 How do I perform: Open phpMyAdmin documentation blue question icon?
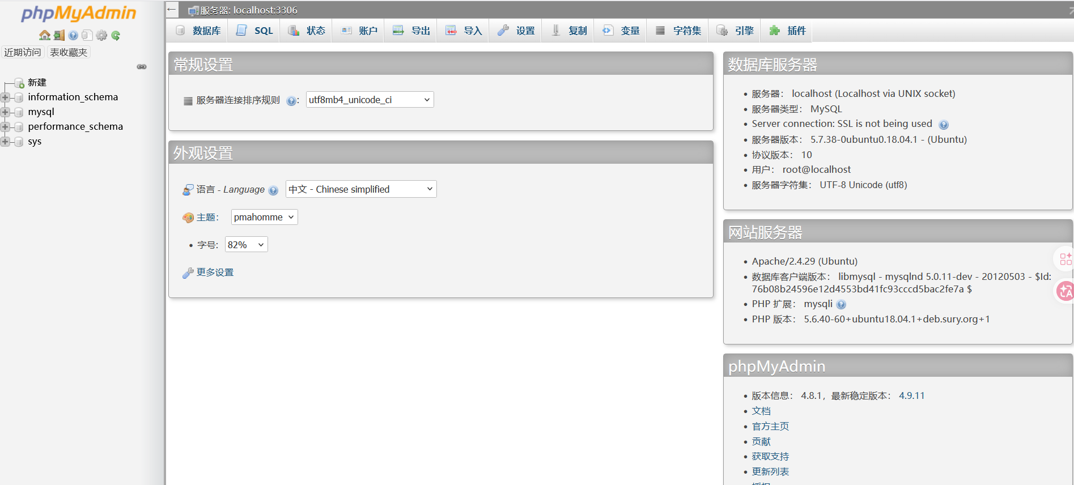[73, 35]
